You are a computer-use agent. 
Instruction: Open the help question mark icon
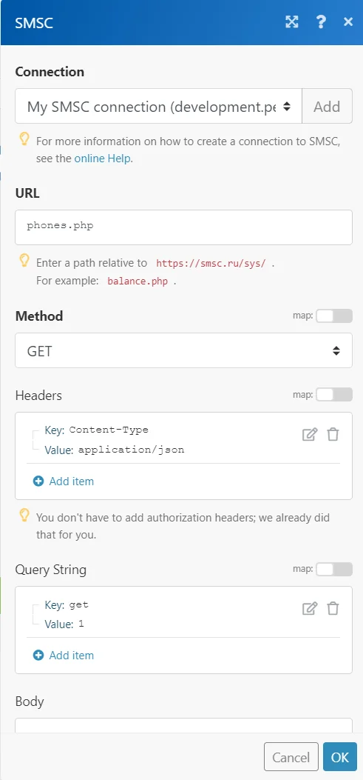pos(321,22)
